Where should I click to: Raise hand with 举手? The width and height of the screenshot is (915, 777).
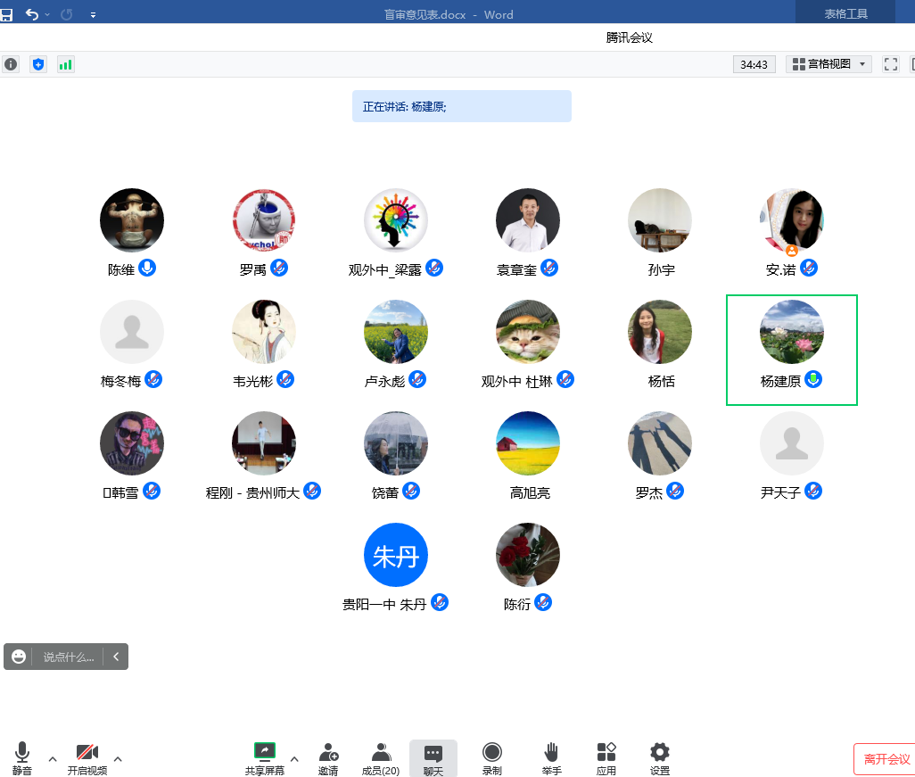coord(551,758)
